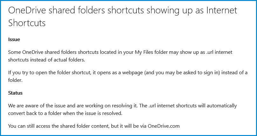Click 'convert back to a folder' text
Image resolution: width=257 pixels, height=136 pixels.
[35, 113]
